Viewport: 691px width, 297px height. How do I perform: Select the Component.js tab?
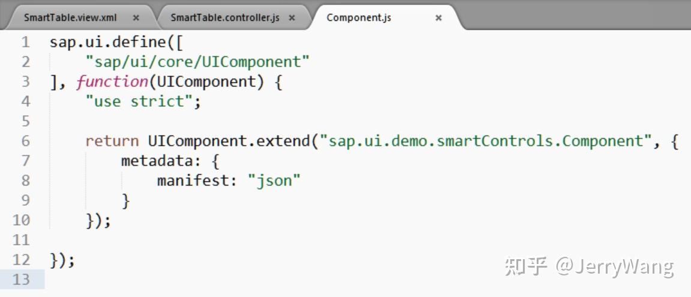(359, 18)
